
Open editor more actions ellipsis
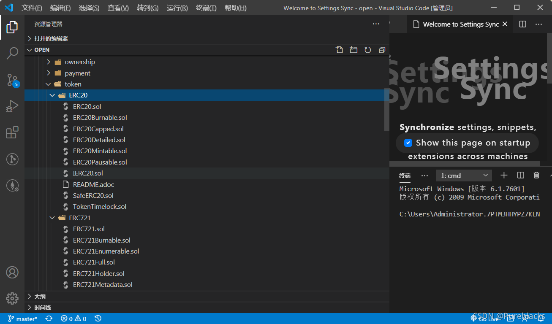(x=538, y=24)
